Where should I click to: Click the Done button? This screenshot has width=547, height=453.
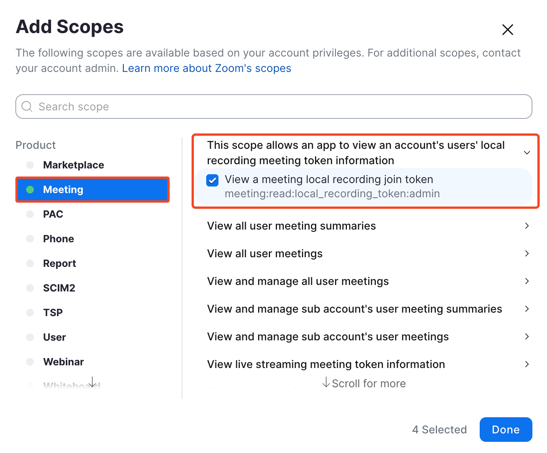pyautogui.click(x=506, y=430)
